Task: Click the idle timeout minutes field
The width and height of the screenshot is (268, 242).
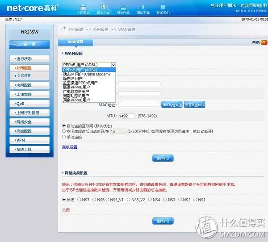Action: [118, 131]
